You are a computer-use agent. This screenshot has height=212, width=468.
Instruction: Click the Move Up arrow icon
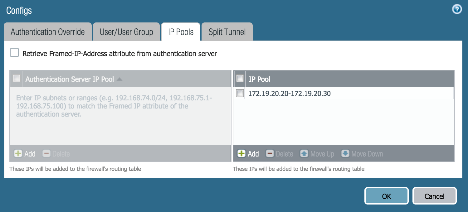304,154
